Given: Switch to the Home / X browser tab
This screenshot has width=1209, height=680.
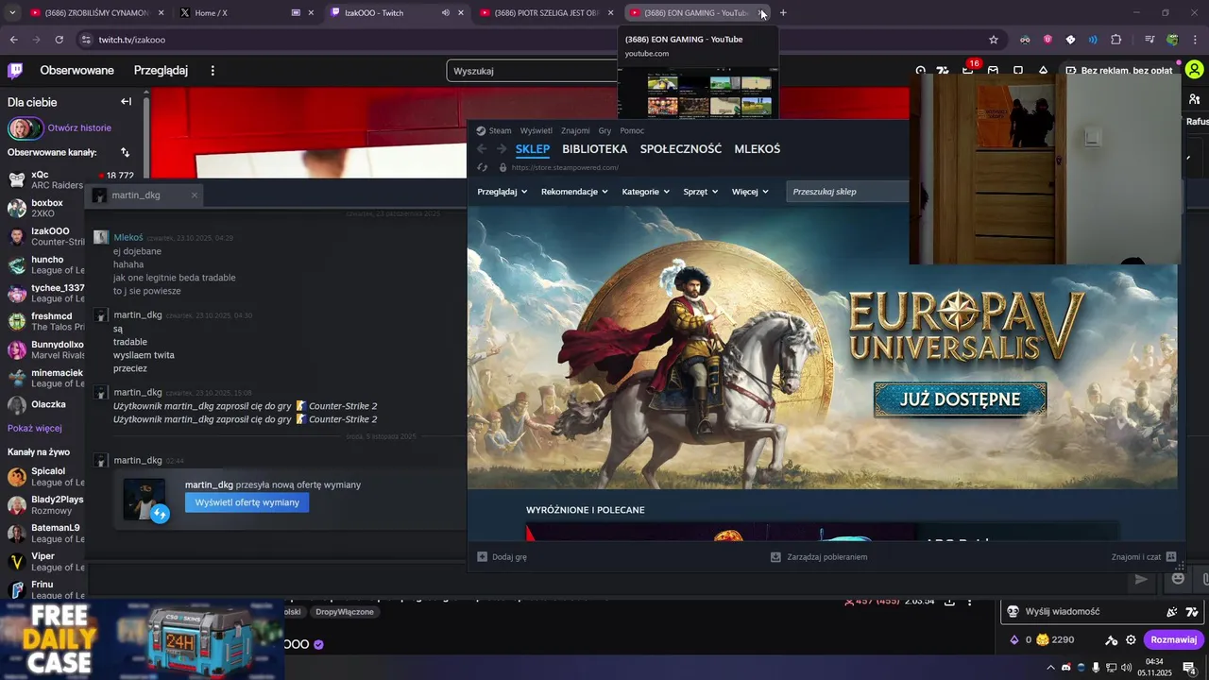Looking at the screenshot, I should coord(246,13).
